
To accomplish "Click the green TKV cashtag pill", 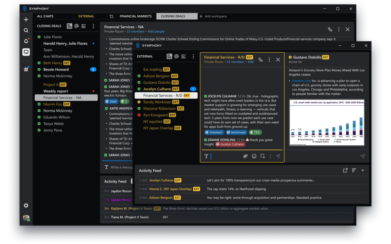I will tap(255, 132).
